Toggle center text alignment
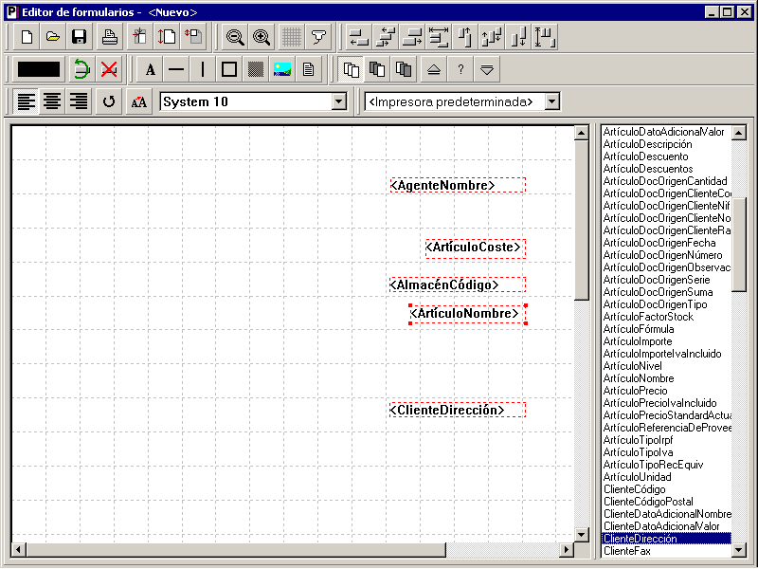The height and width of the screenshot is (569, 758). click(52, 101)
